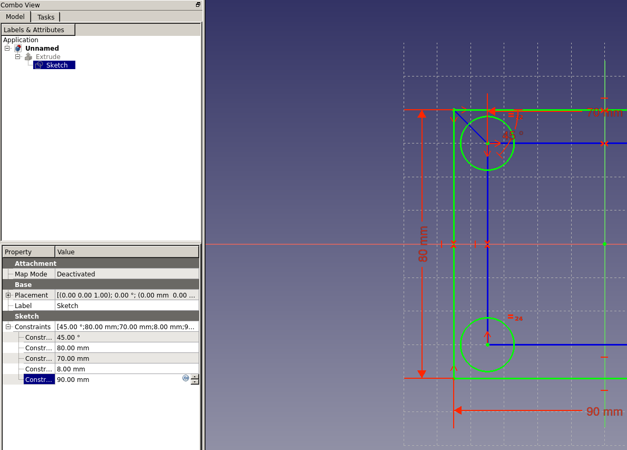
Task: Click the Deactivated Map Mode value
Action: (x=127, y=274)
